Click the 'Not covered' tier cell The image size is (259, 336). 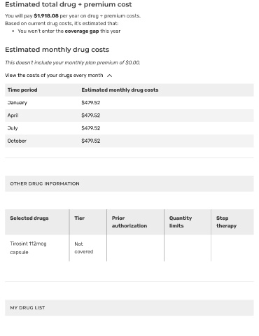tap(84, 248)
